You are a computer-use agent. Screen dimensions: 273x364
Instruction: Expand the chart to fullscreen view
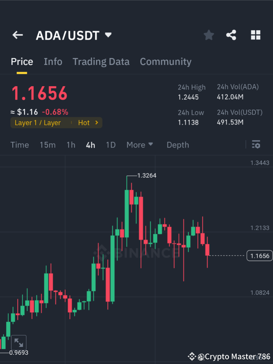(19, 342)
